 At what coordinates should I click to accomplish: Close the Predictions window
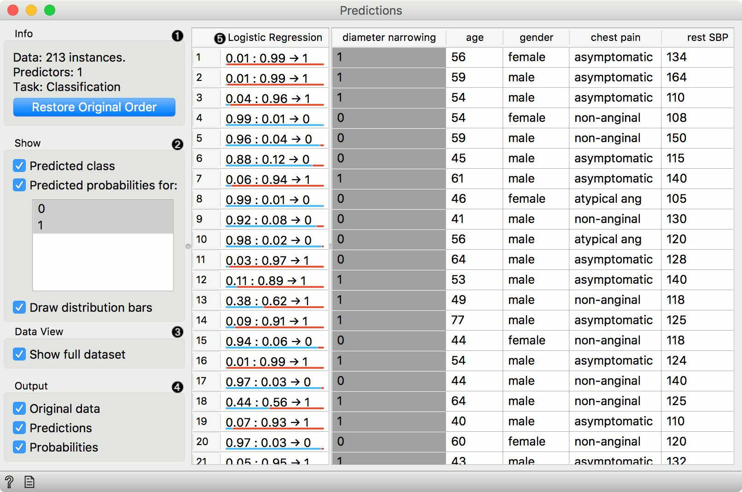[x=13, y=10]
